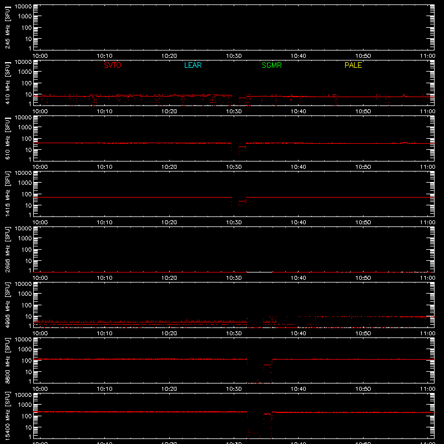The width and height of the screenshot is (444, 444).
Task: Click the red SVTO station label
Action: [113, 65]
